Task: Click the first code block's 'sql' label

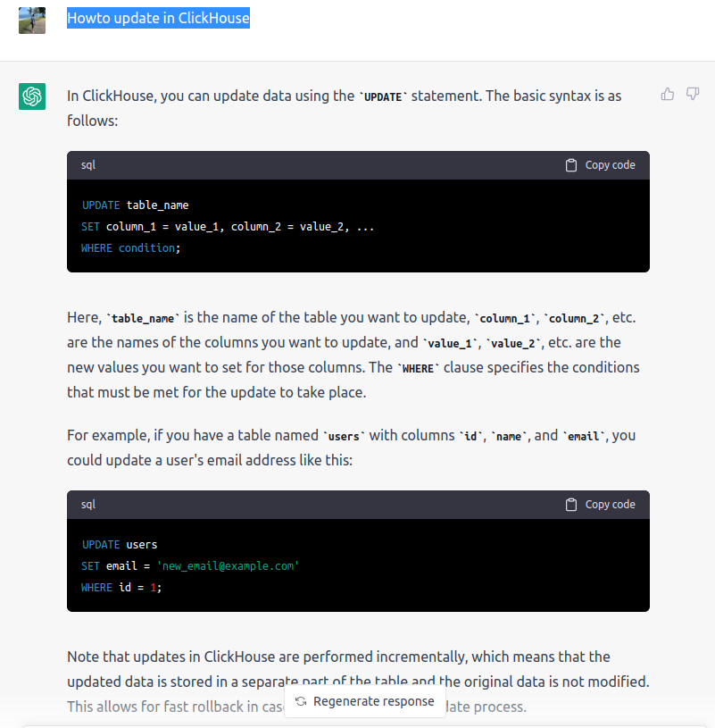Action: point(88,165)
